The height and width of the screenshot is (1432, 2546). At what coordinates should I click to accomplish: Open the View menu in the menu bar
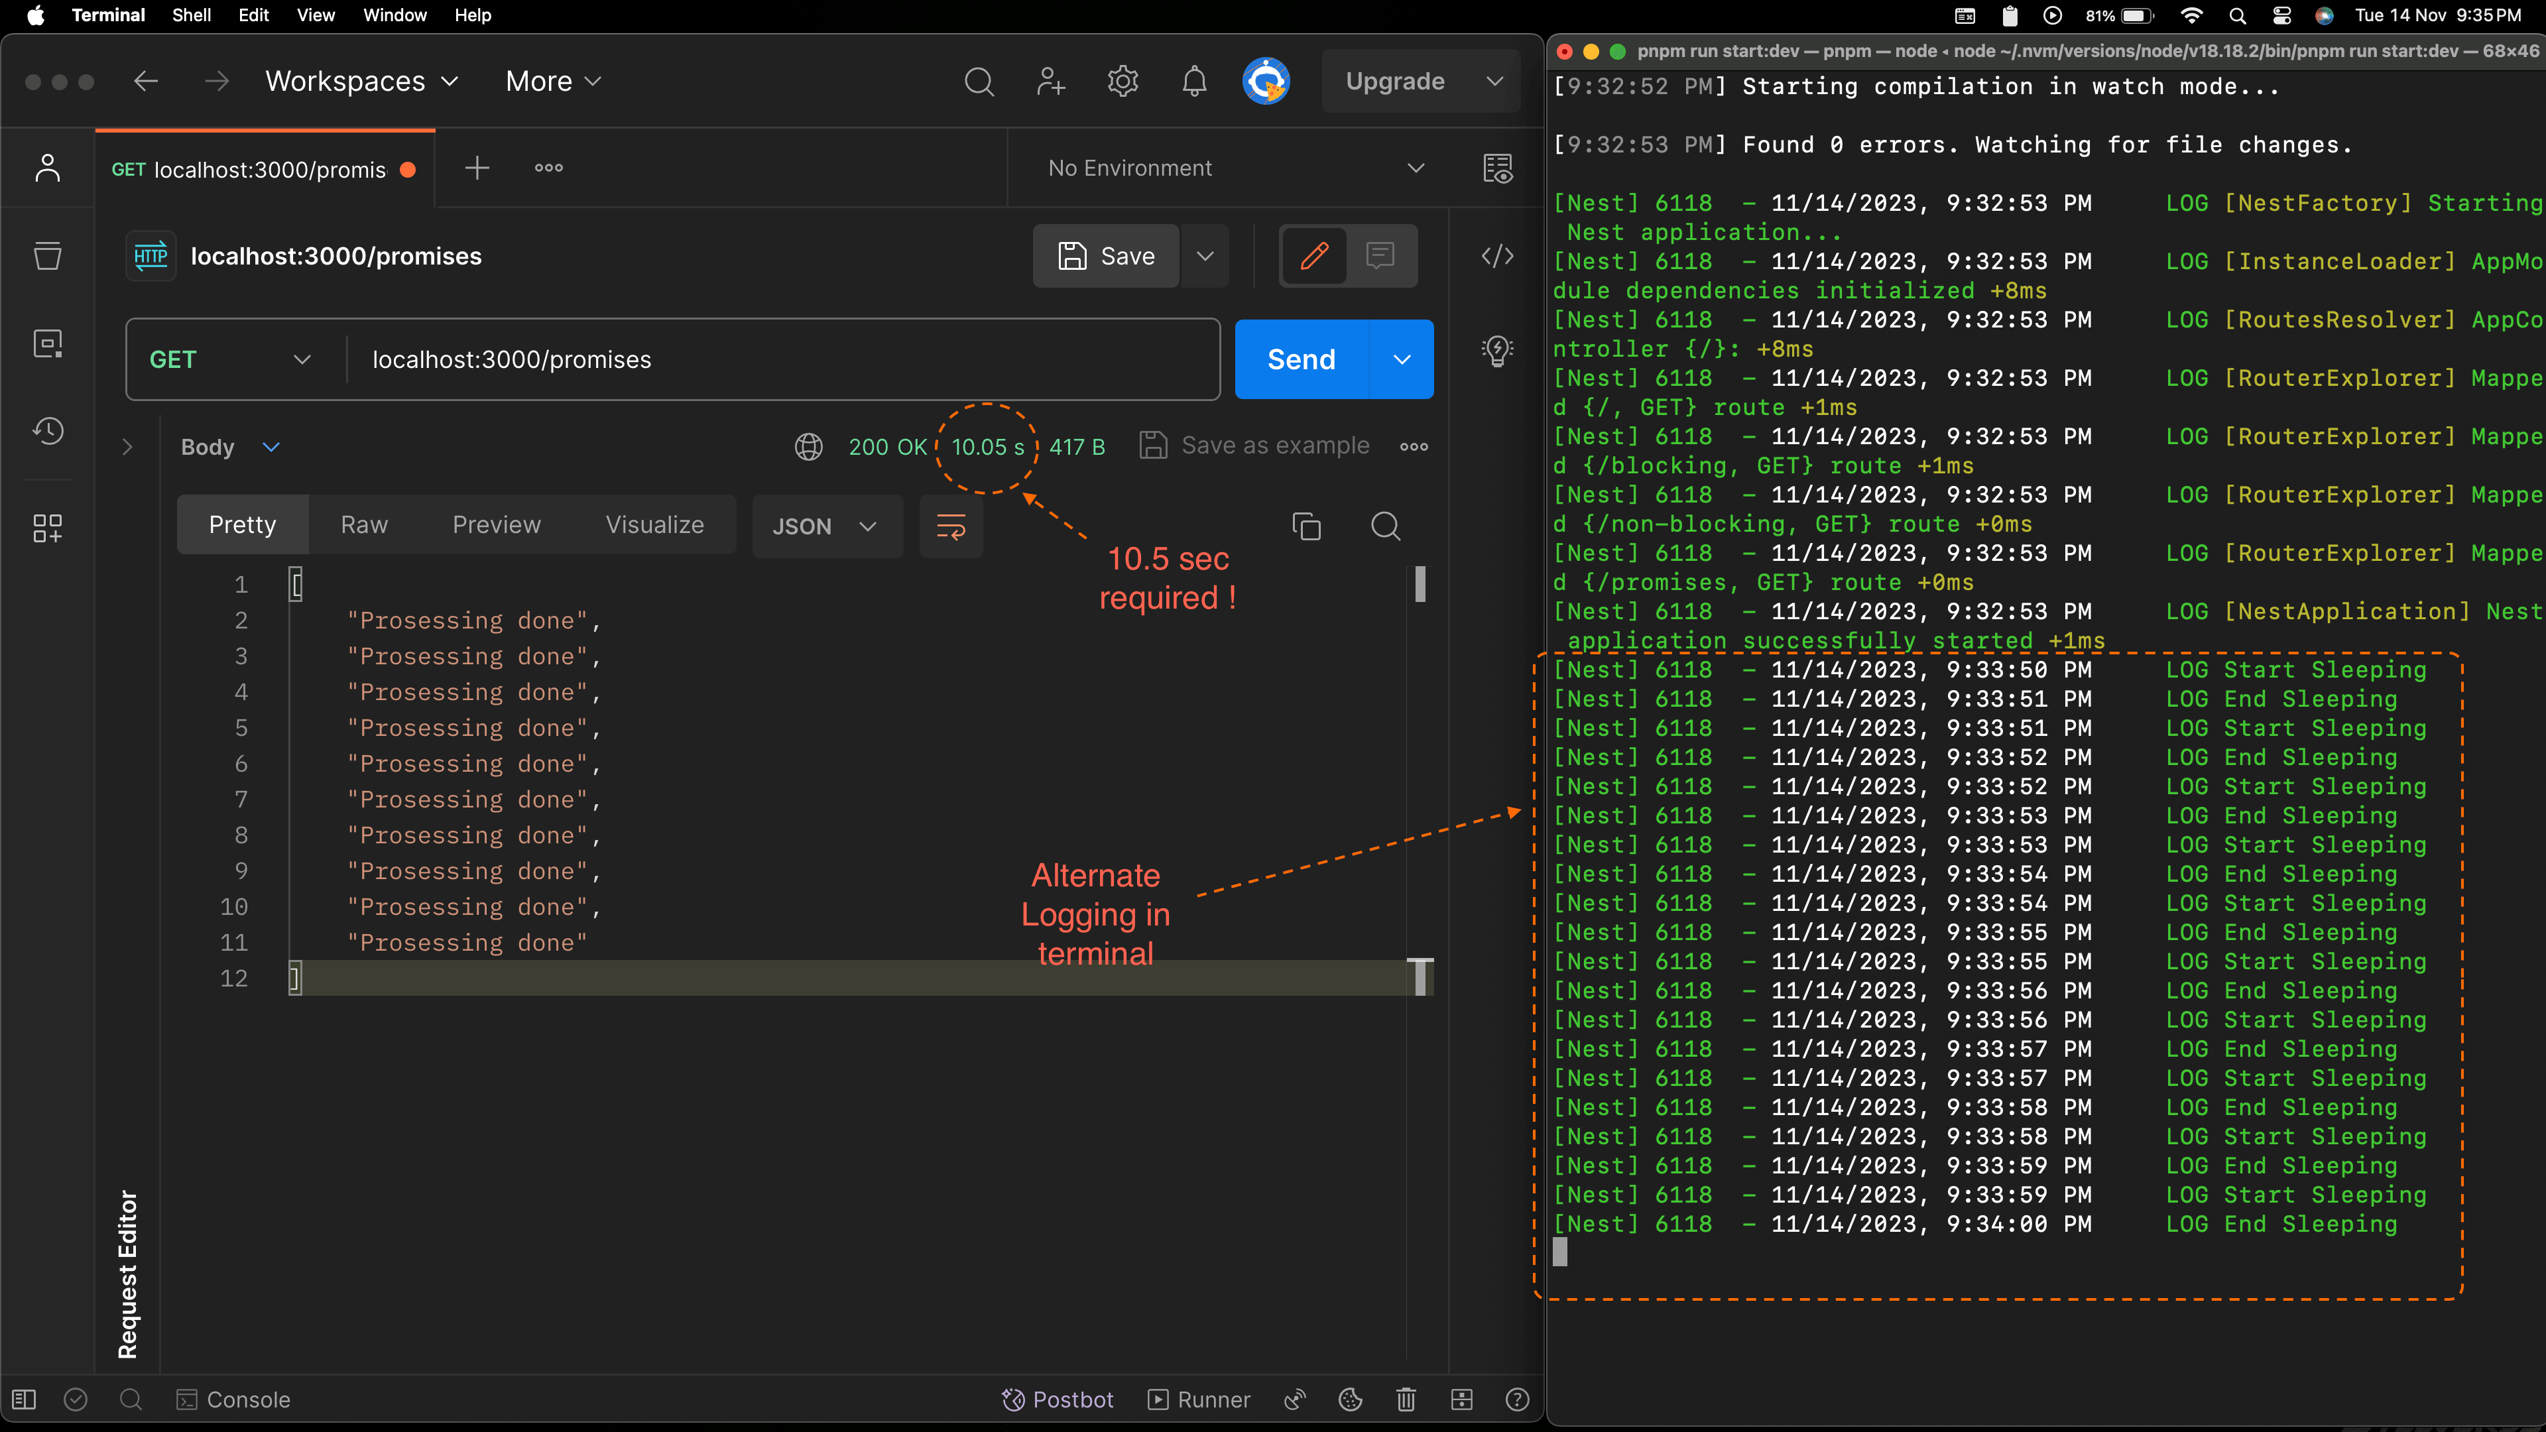316,15
